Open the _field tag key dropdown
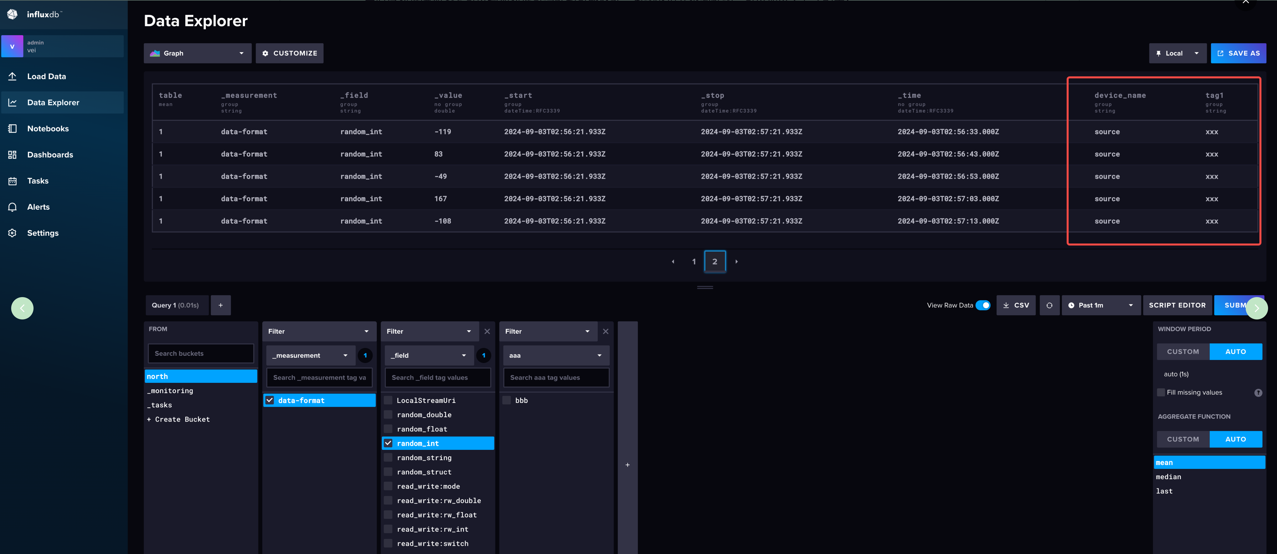 pyautogui.click(x=429, y=355)
